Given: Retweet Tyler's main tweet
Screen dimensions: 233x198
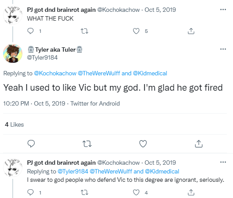Looking at the screenshot, I should point(87,144).
